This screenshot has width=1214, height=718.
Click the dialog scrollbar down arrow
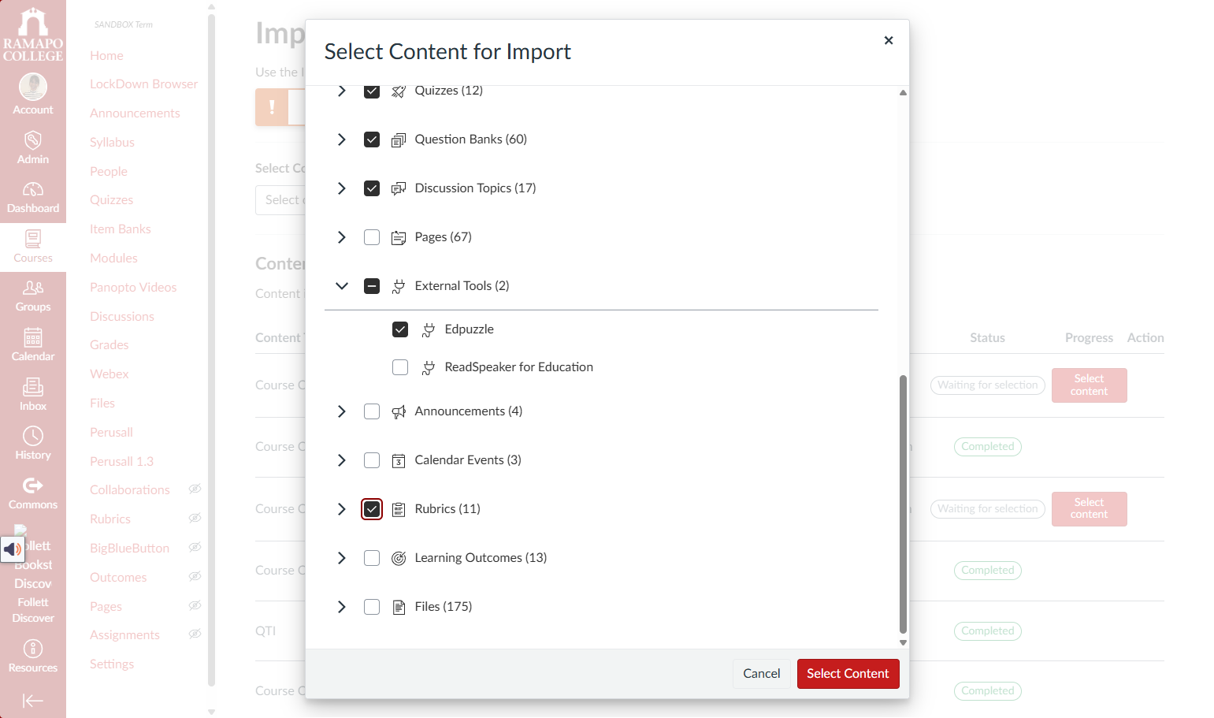tap(903, 643)
